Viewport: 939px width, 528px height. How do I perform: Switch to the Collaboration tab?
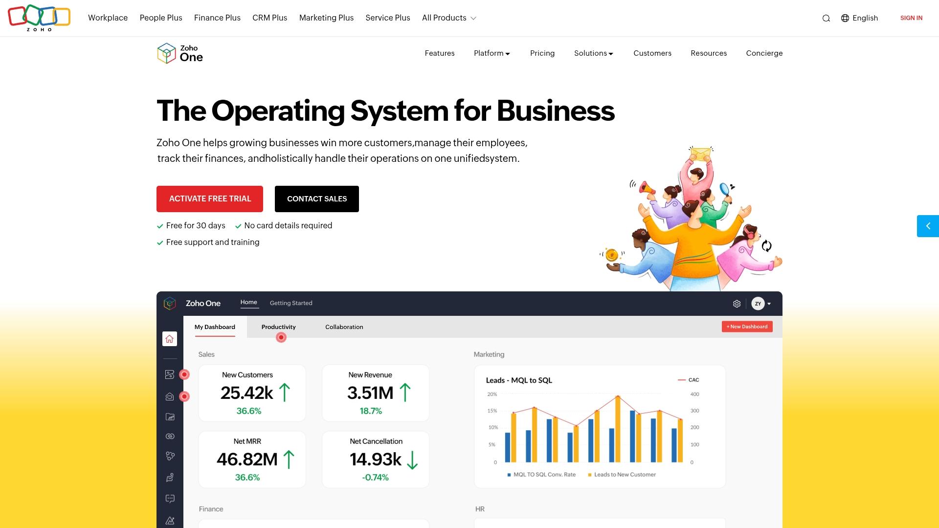click(344, 327)
